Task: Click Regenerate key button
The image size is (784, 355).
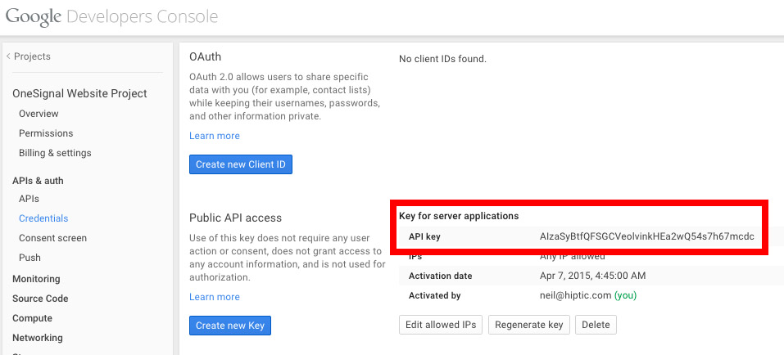Action: pos(528,325)
